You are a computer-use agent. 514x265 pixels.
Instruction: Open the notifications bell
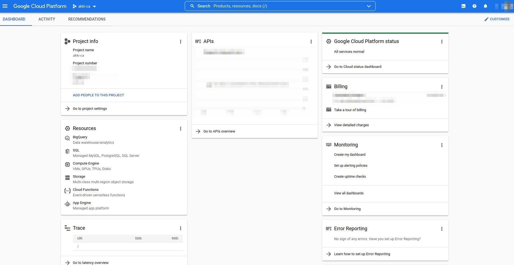(x=485, y=6)
